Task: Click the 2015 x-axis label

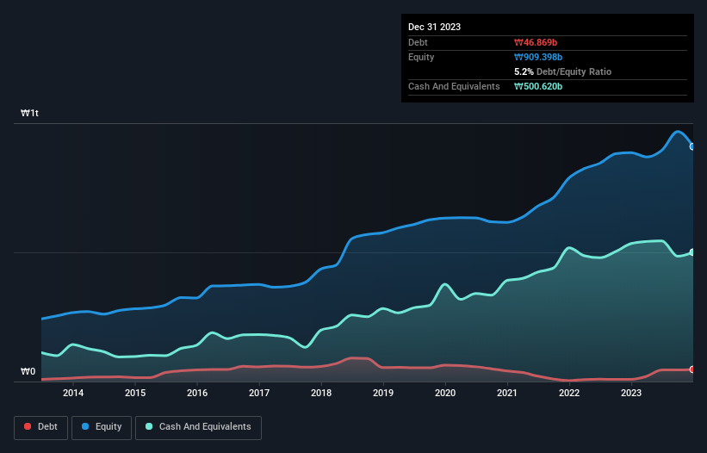Action: 135,393
